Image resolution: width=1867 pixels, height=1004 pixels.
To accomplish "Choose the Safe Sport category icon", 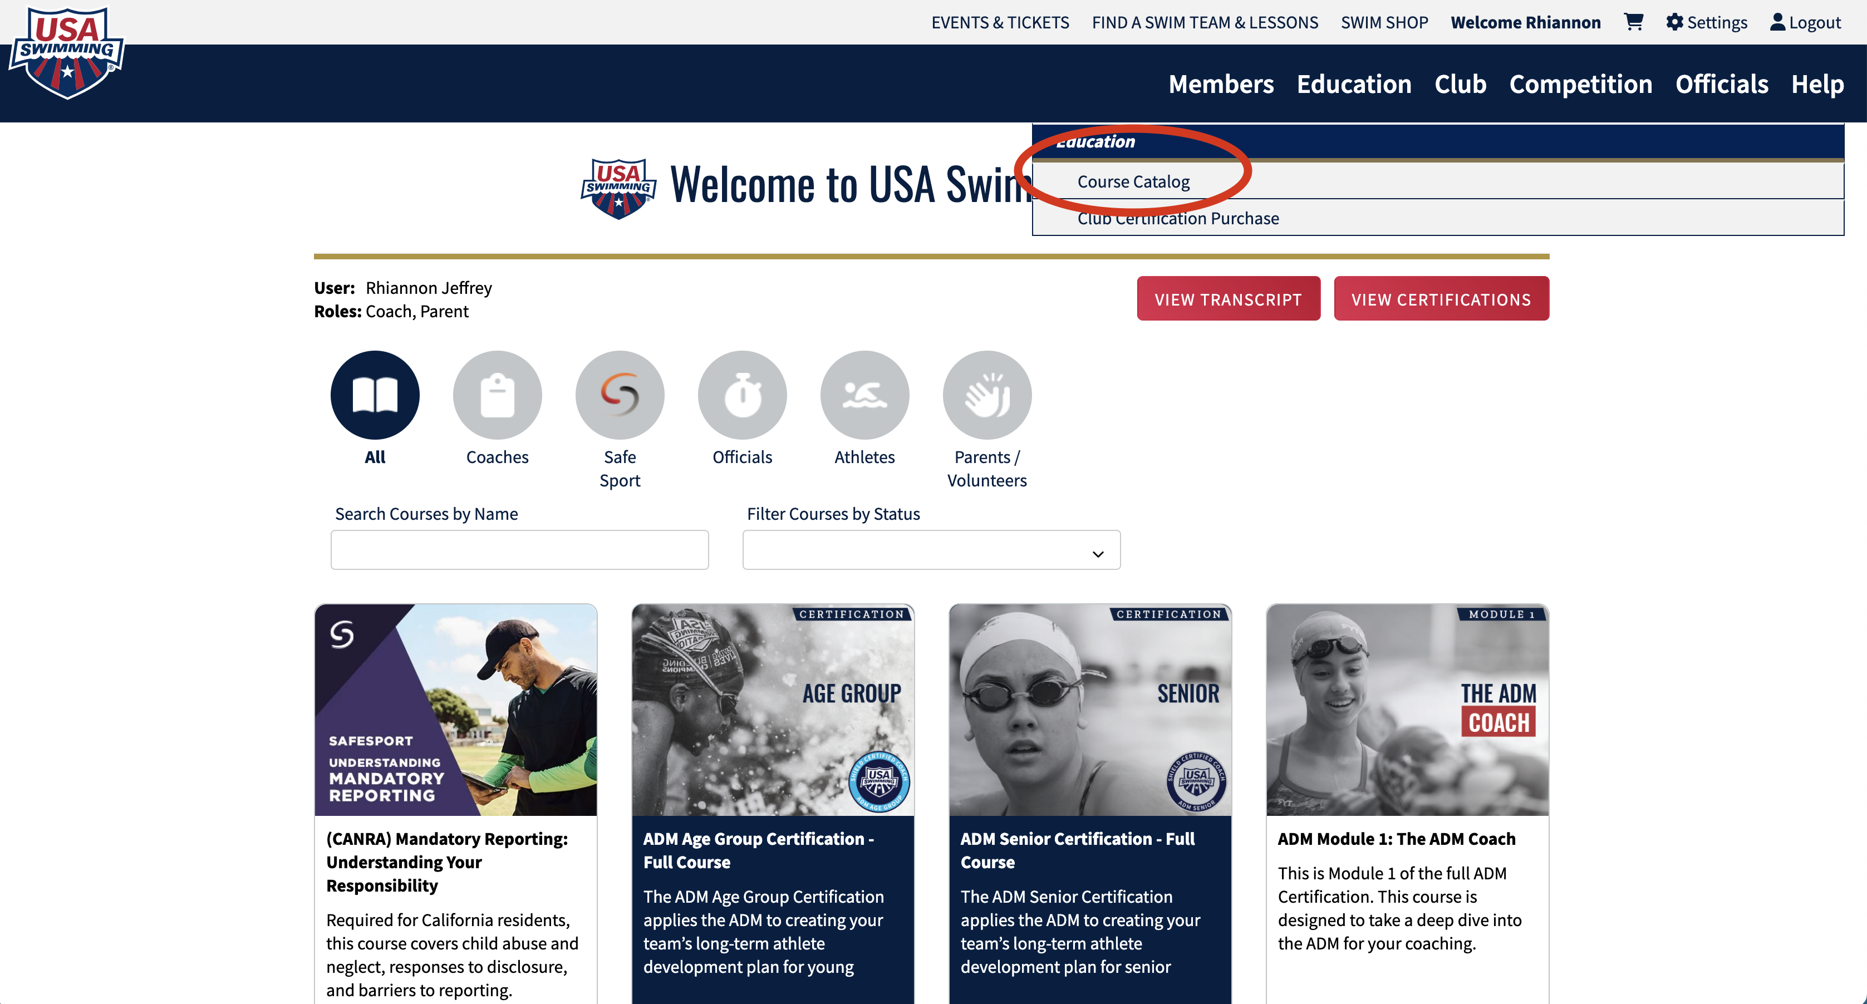I will pyautogui.click(x=620, y=395).
